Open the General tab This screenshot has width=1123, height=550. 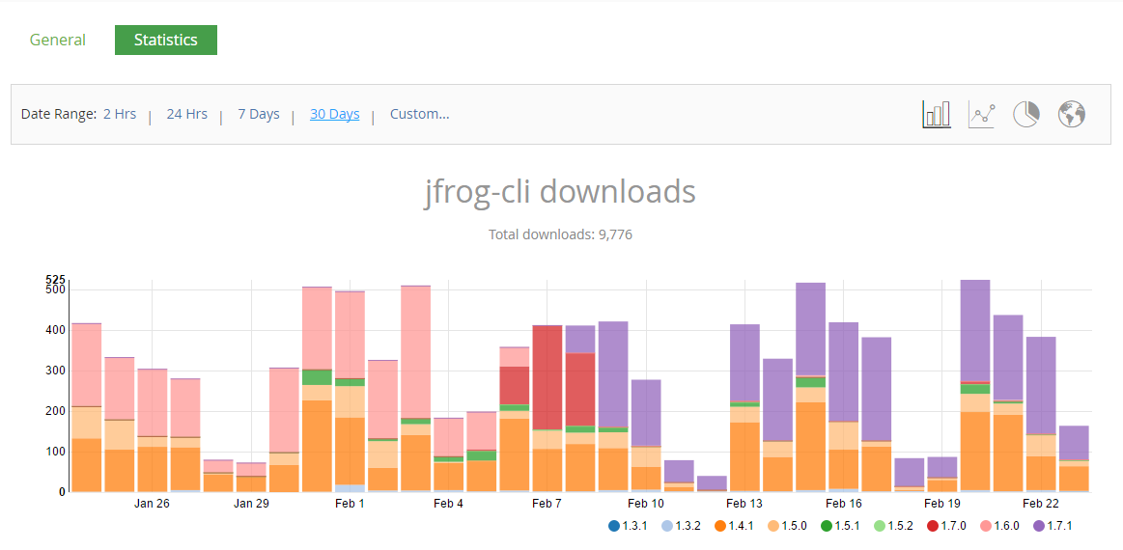[57, 41]
